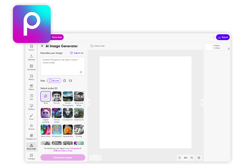Viewport: 242px width, 166px height.
Task: Open the Uploads panel in sidebar
Action: point(31,57)
